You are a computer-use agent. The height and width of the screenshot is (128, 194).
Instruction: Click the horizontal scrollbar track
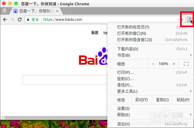point(56,117)
